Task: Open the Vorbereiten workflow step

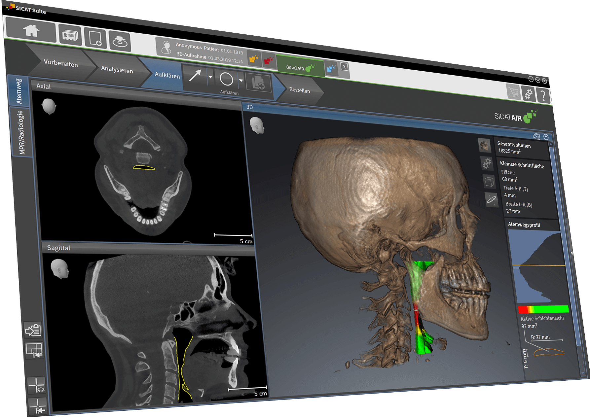Action: pos(61,63)
